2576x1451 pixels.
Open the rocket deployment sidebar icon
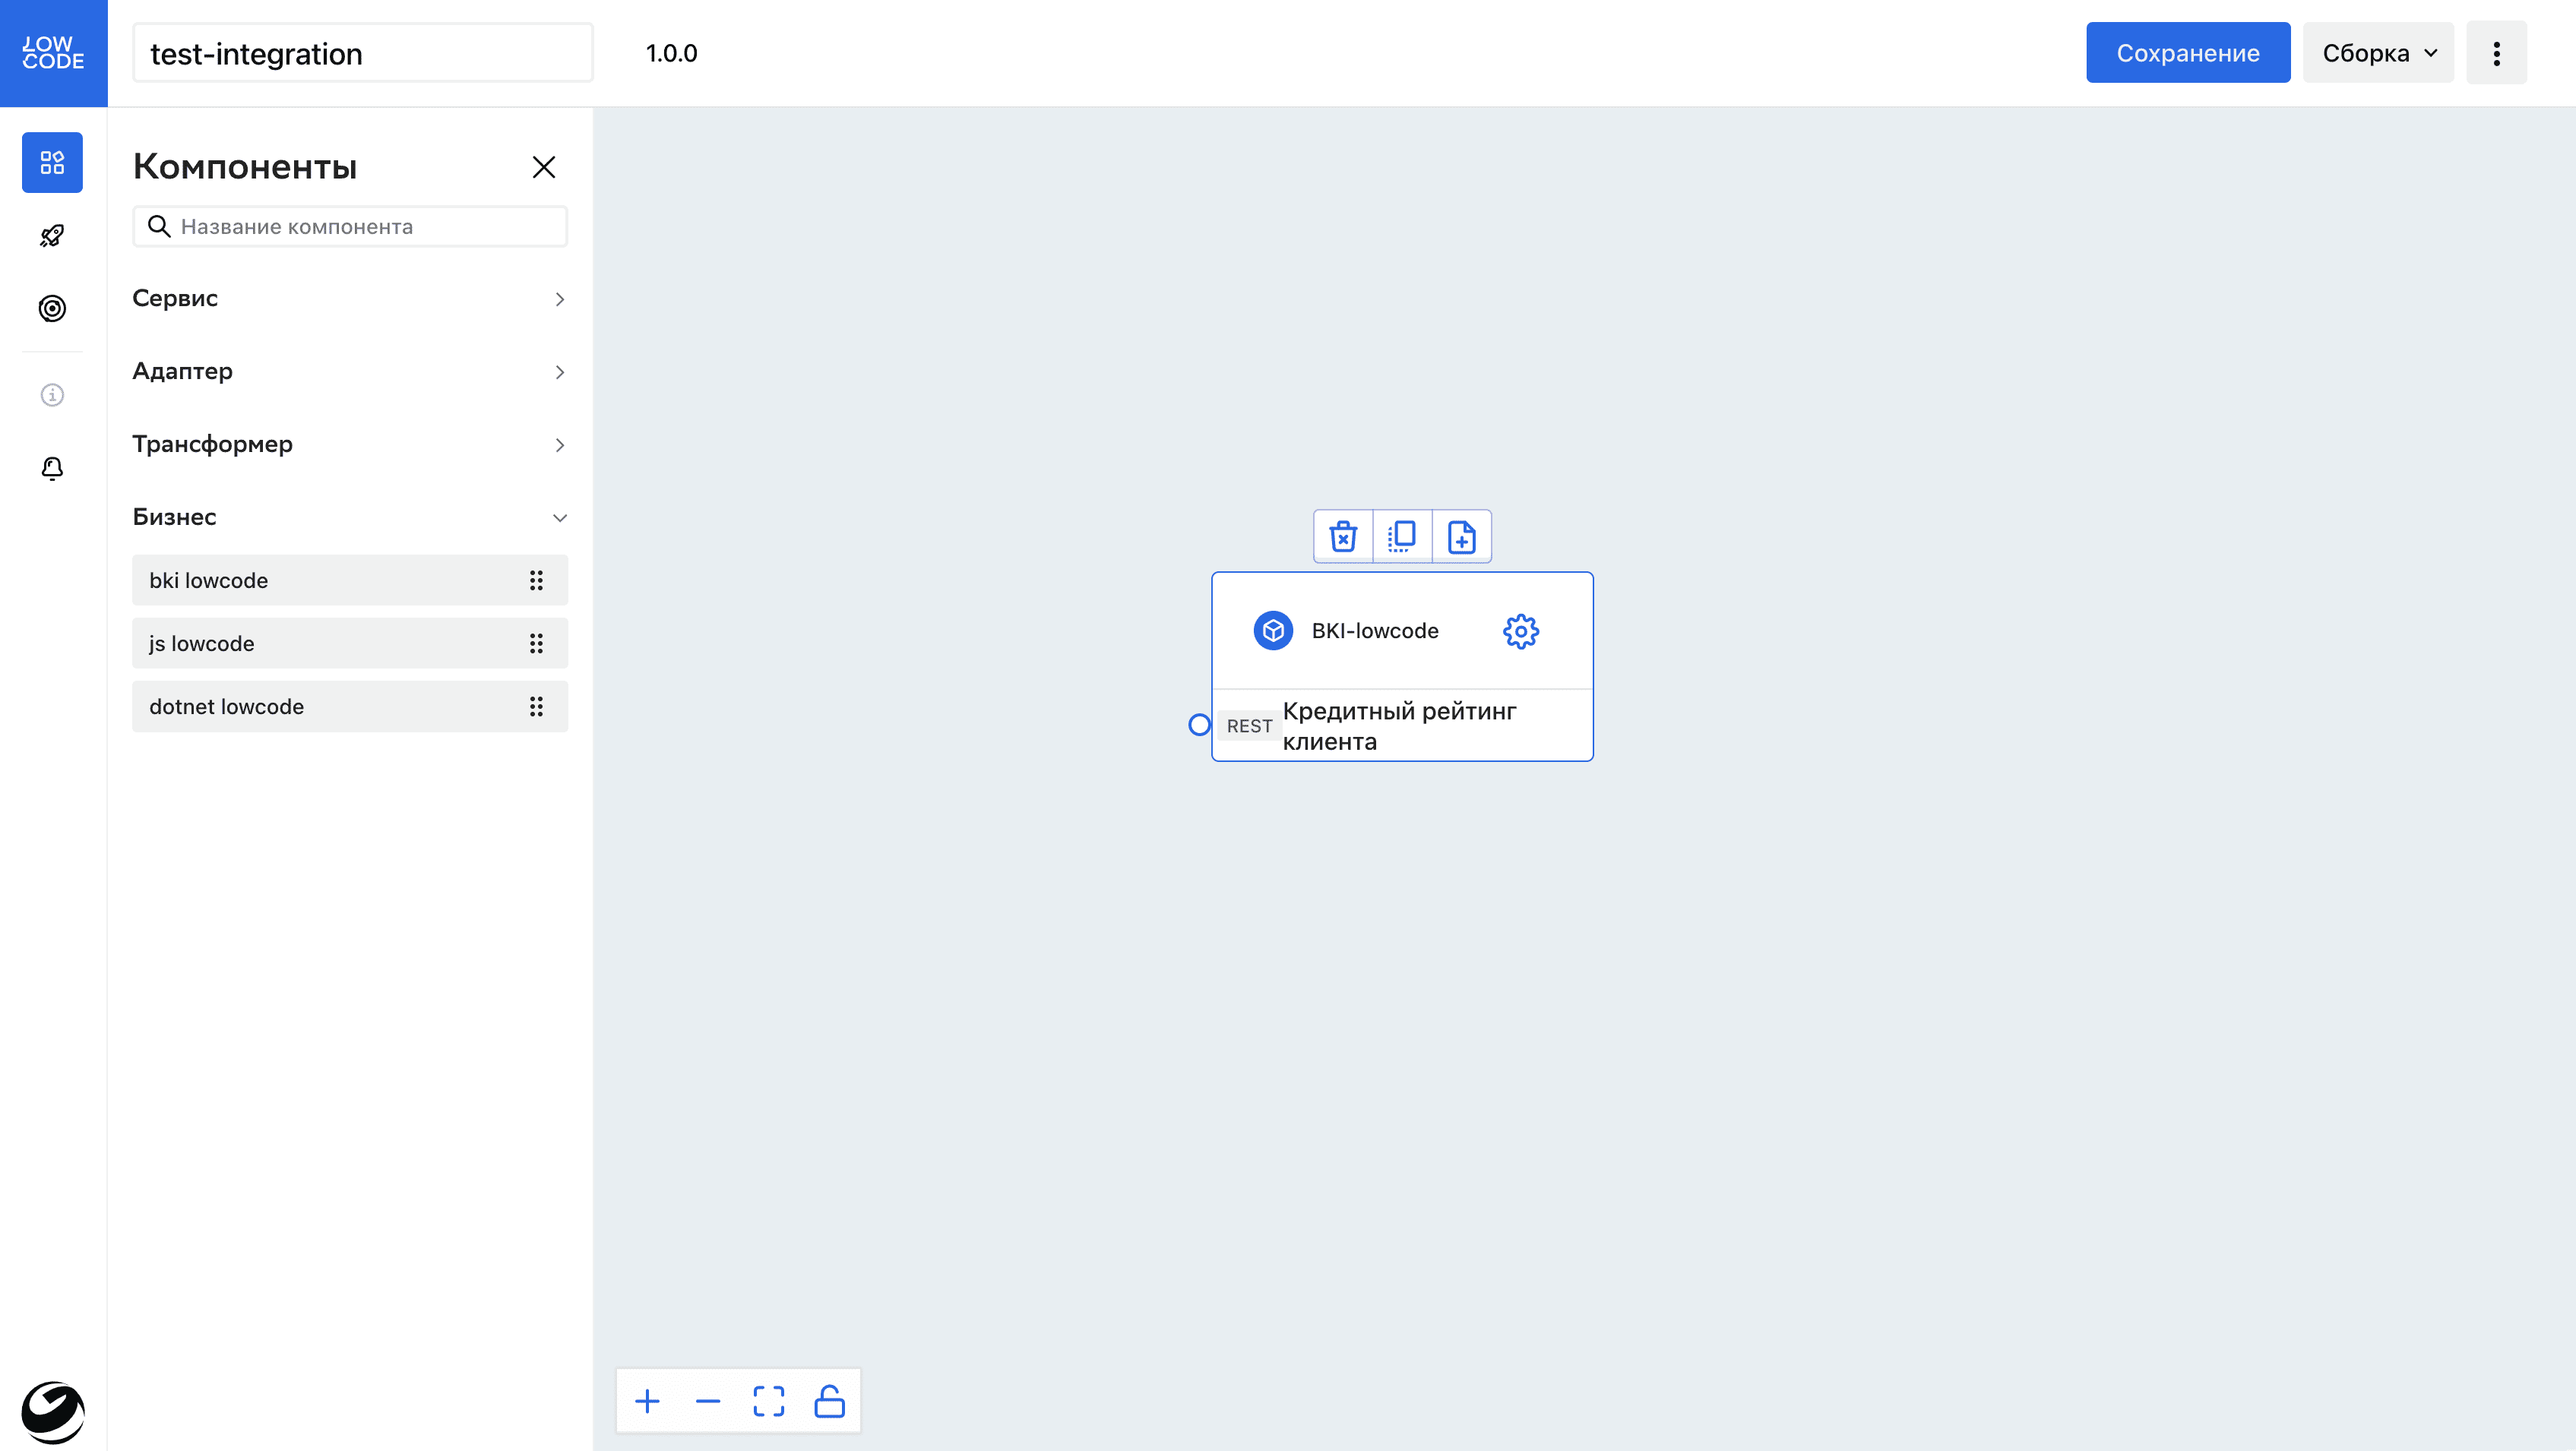coord(52,236)
